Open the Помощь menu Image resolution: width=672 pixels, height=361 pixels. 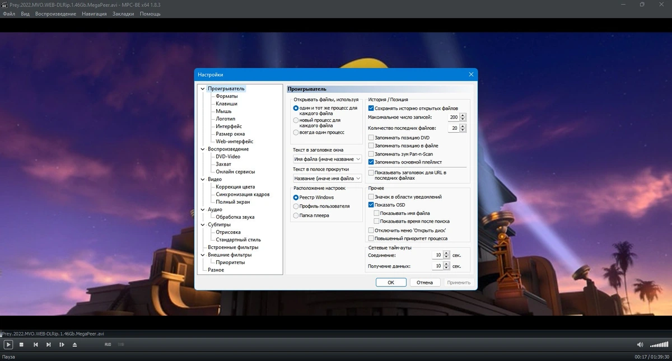pyautogui.click(x=150, y=13)
